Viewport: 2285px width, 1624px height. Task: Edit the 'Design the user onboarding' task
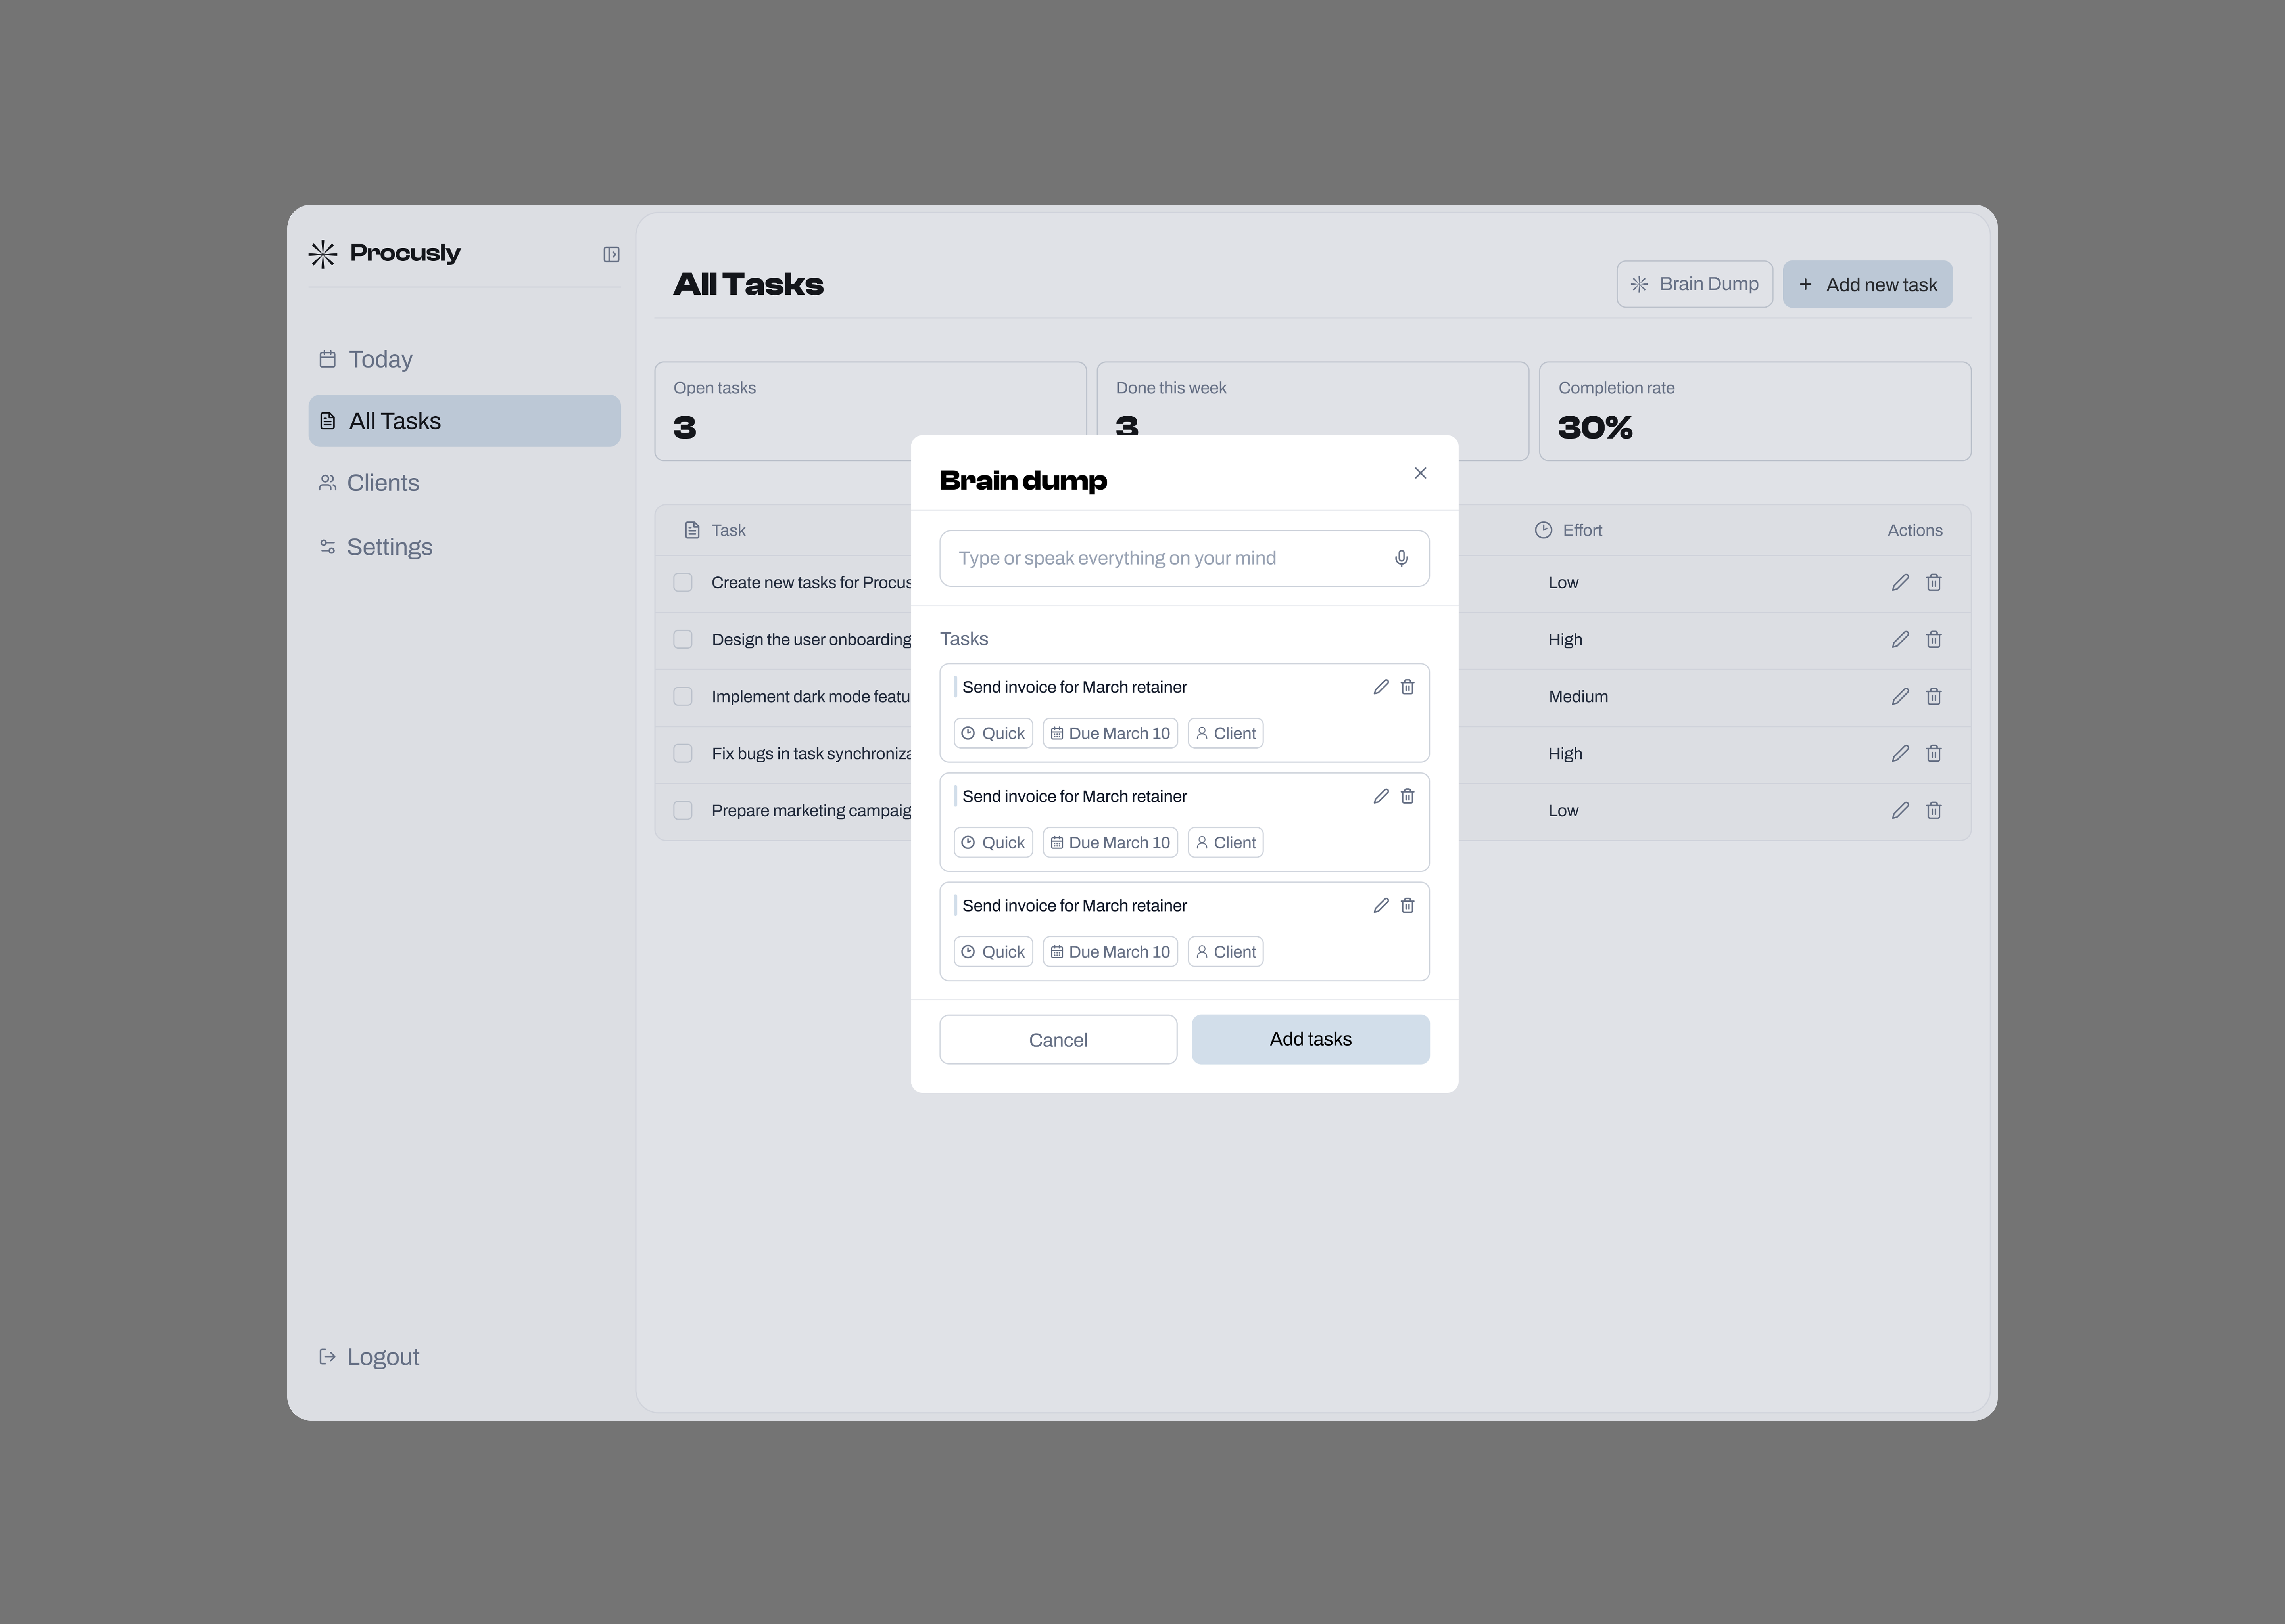(x=1901, y=639)
